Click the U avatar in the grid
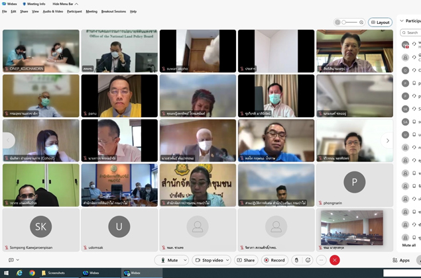Viewport: 421px width, 278px height. pos(119,226)
